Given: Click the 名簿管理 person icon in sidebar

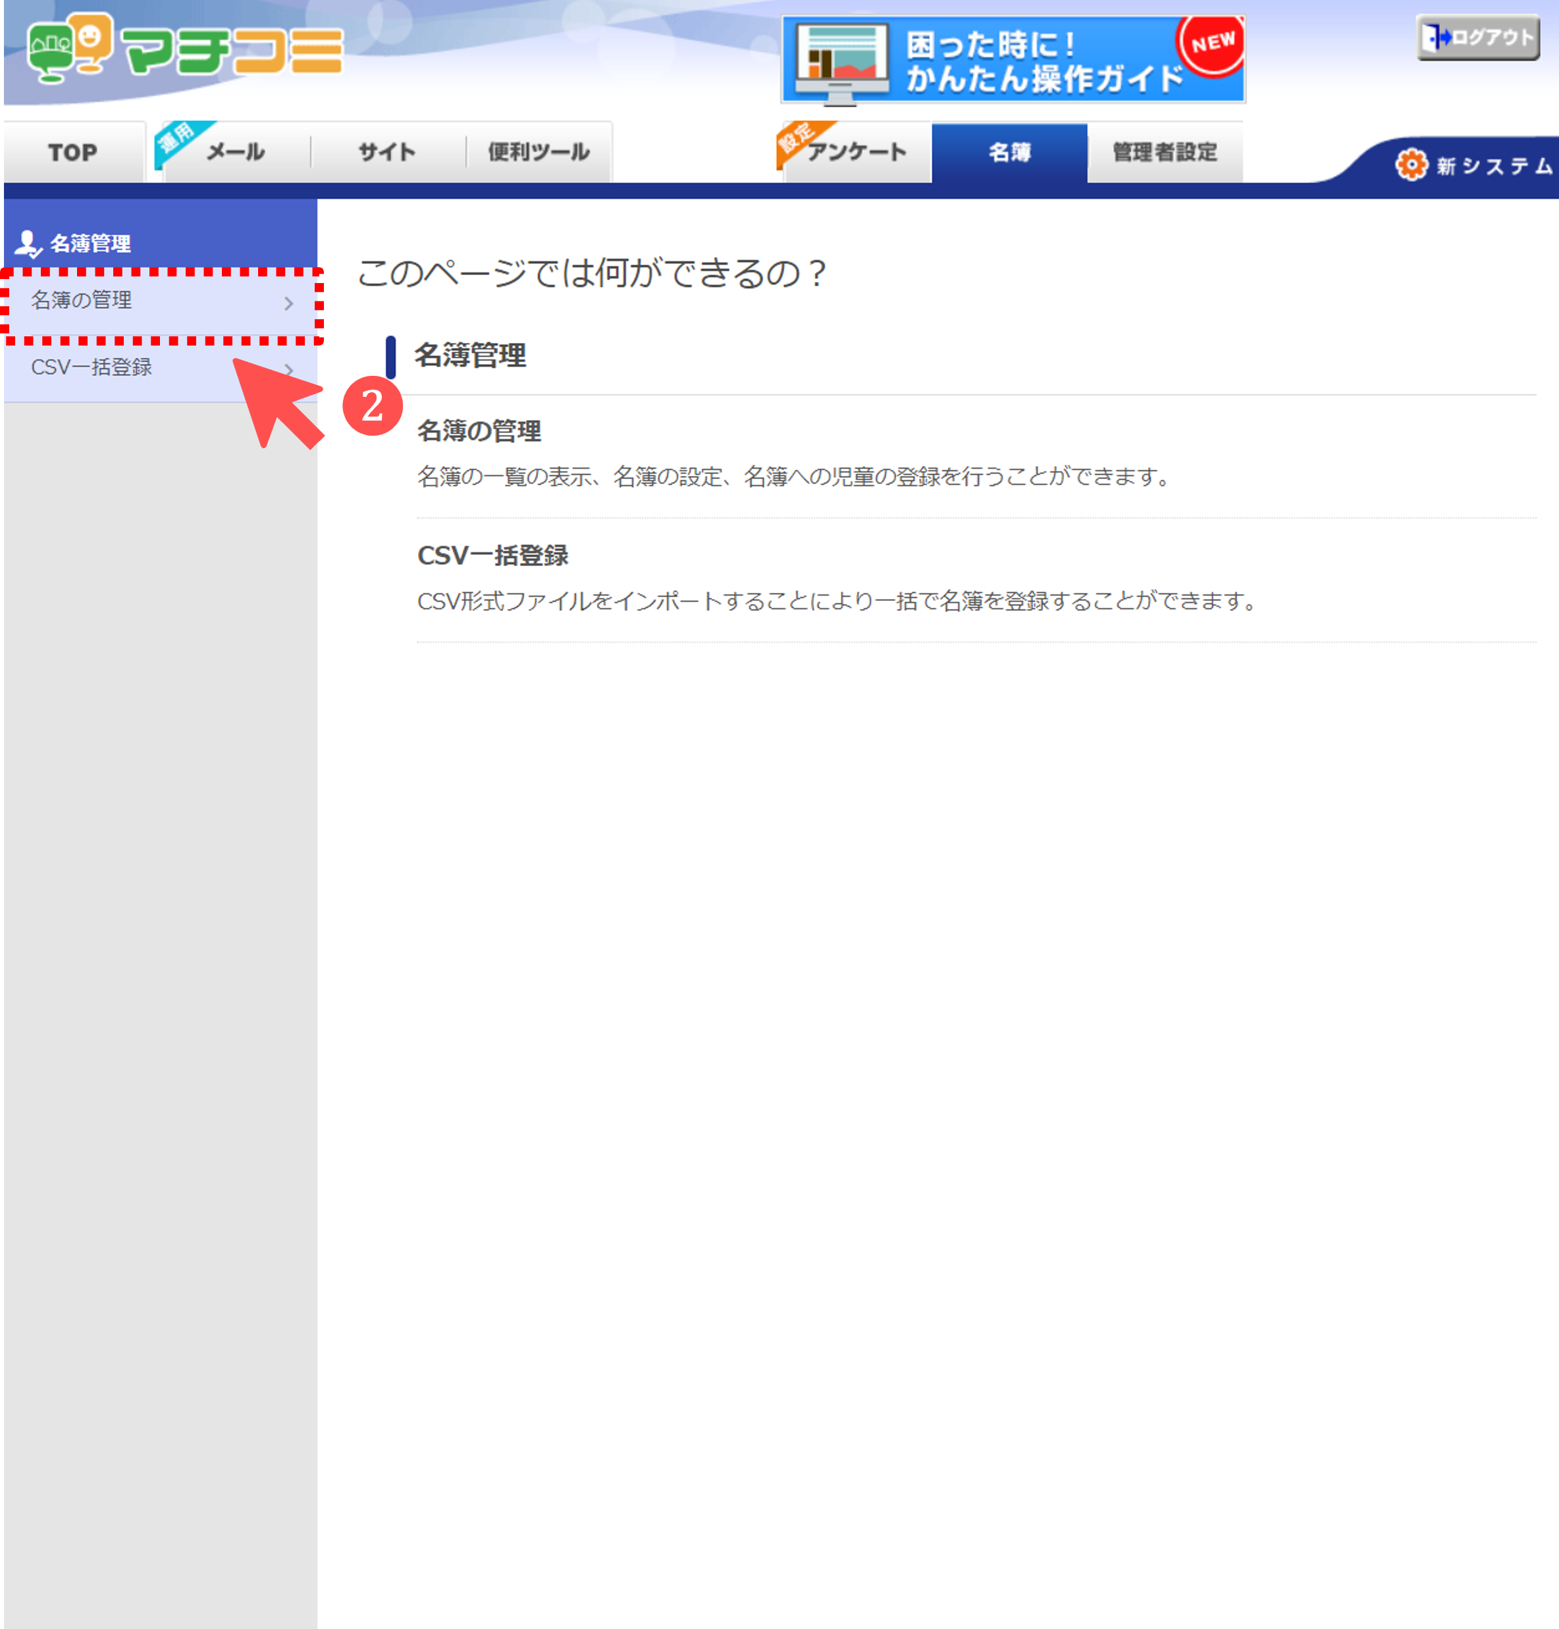Looking at the screenshot, I should coord(28,244).
